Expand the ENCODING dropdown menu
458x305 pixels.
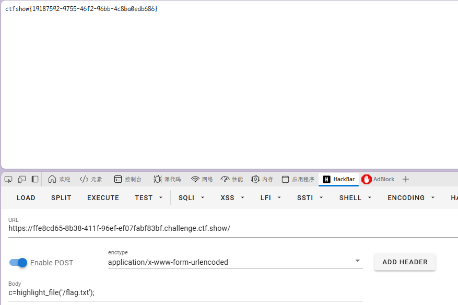pos(411,198)
